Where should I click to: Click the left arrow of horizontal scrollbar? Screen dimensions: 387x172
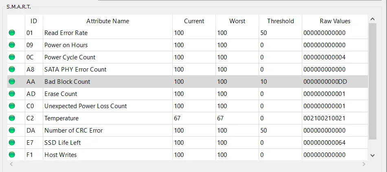tap(11, 164)
